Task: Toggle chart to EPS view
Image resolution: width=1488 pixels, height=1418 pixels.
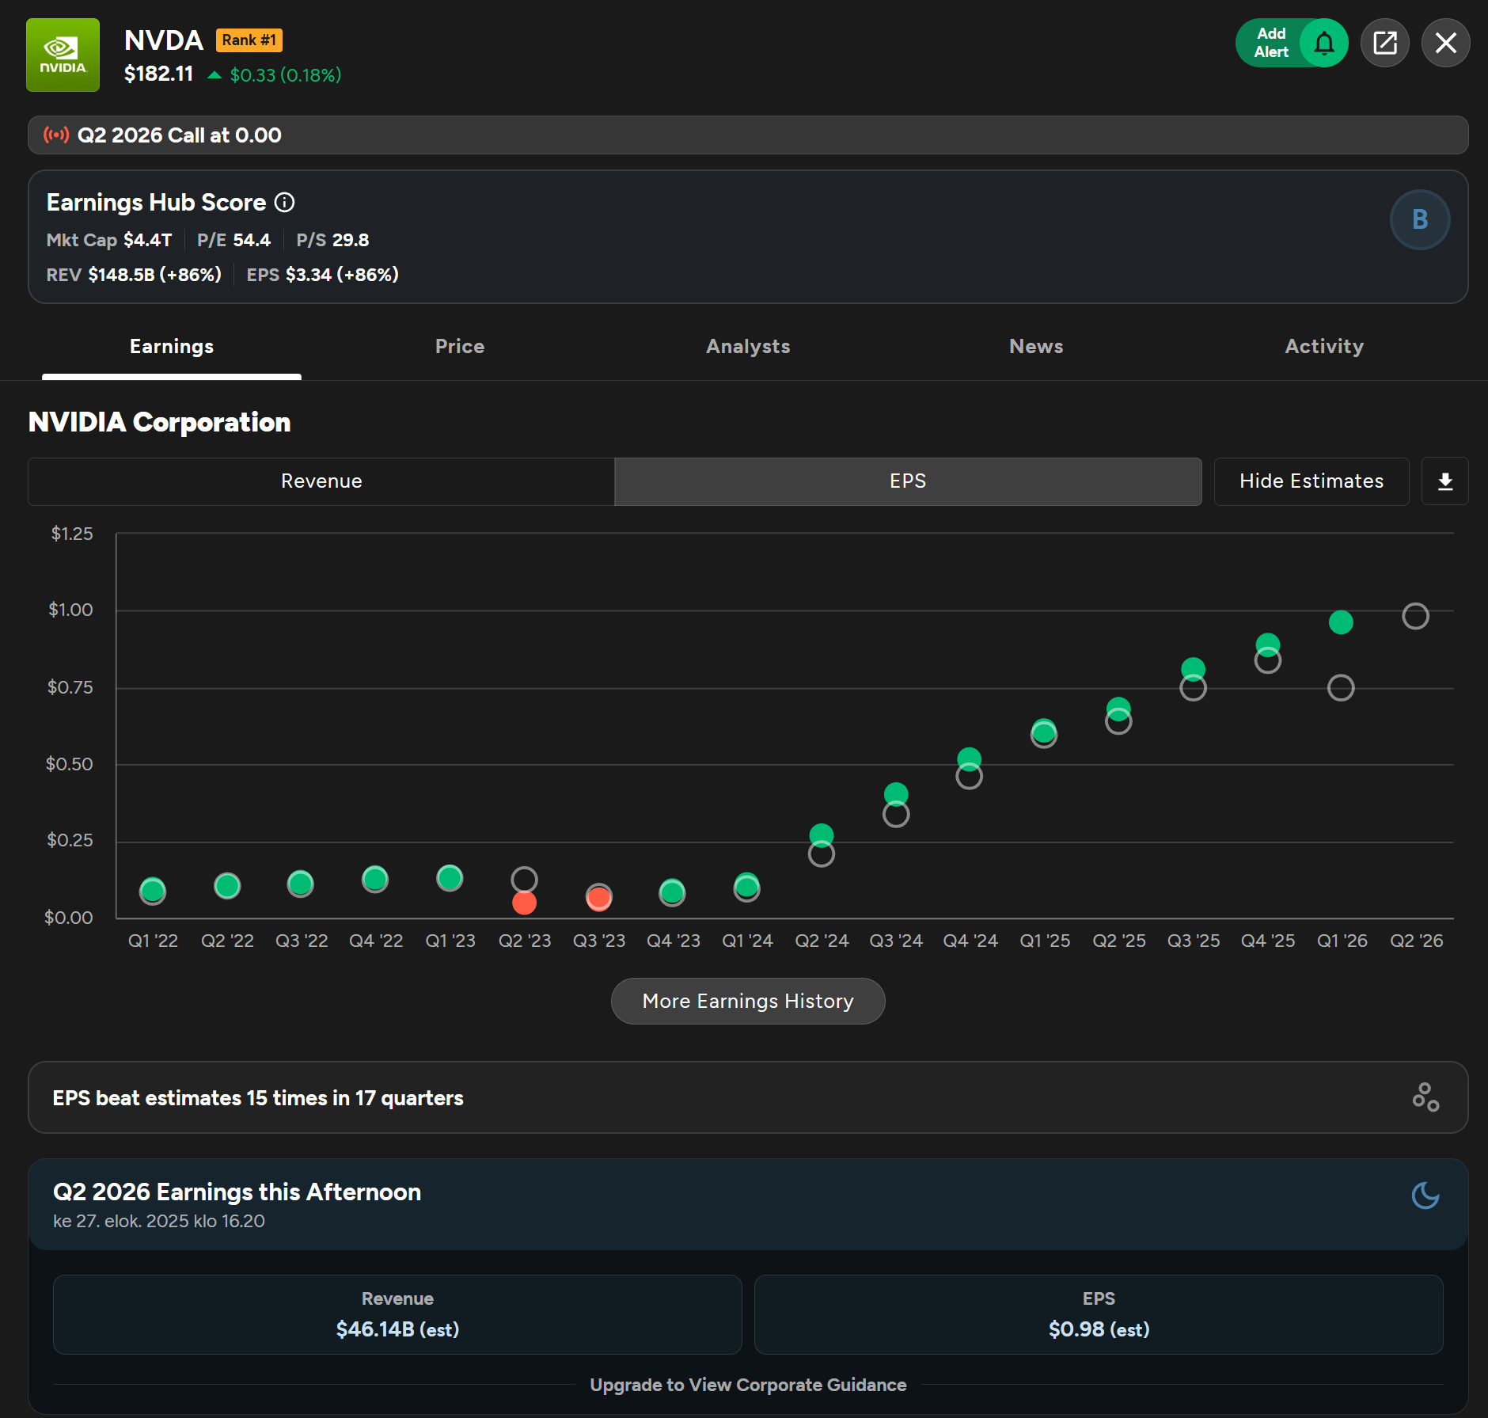Action: pyautogui.click(x=908, y=481)
